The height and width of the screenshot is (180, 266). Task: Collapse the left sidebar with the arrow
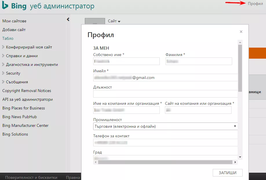(68, 19)
